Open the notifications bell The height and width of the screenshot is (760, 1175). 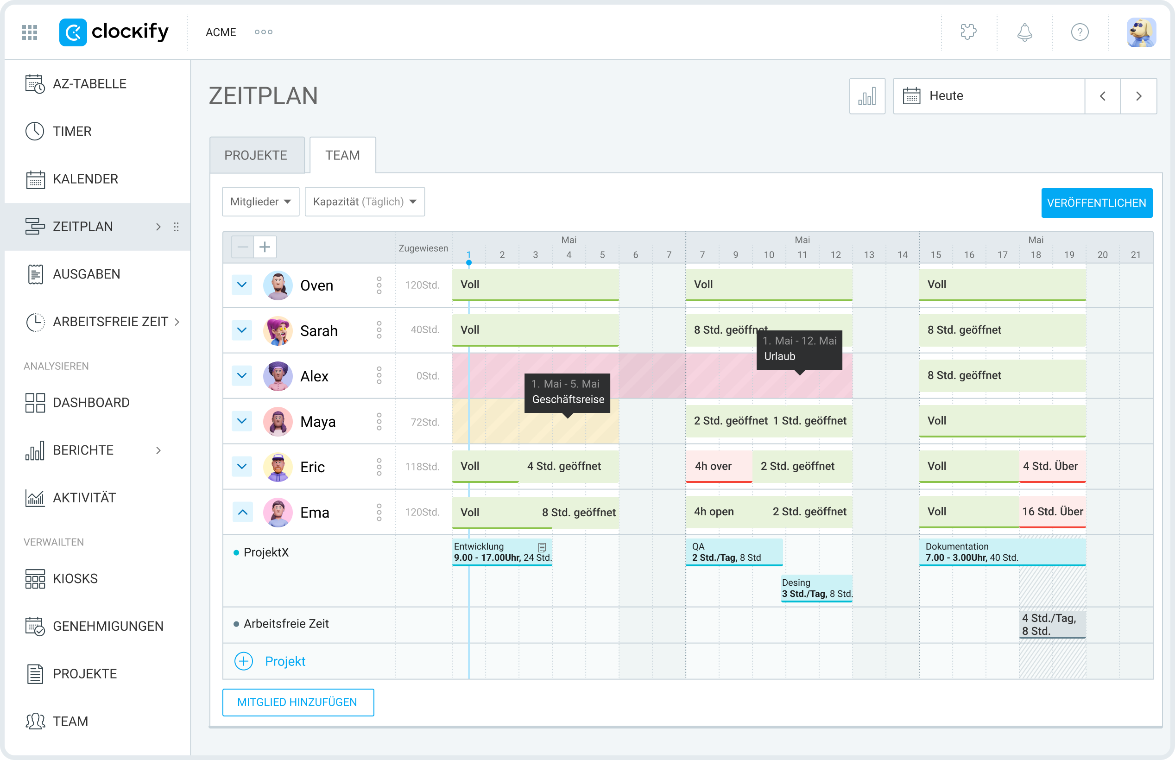[x=1024, y=32]
